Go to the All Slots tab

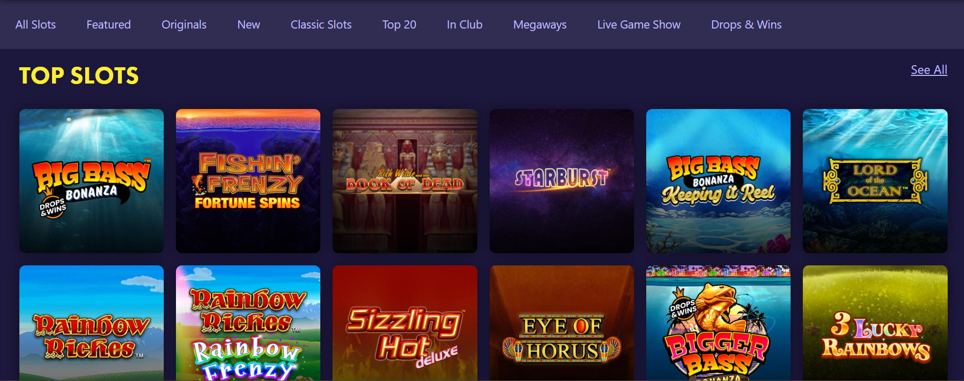(36, 24)
